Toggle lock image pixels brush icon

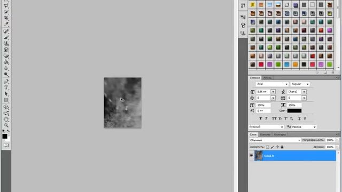[273, 147]
